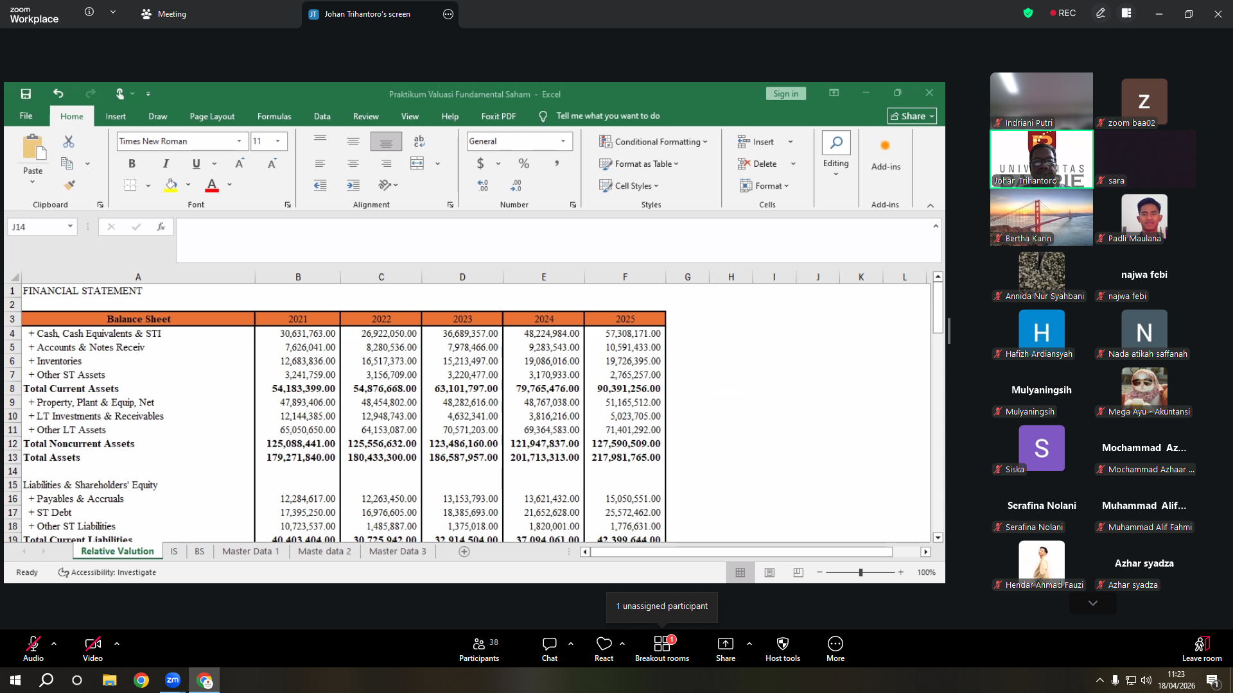Open the General number format dropdown
Screen dimensions: 1233x693
[563, 141]
